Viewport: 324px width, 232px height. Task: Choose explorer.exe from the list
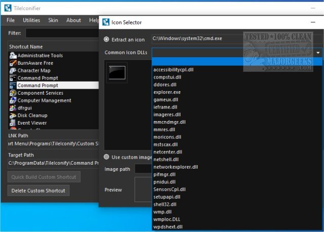point(237,92)
